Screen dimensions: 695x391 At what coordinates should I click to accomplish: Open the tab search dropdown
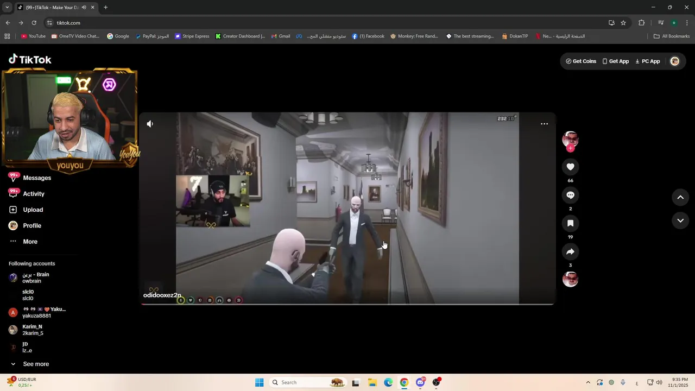pyautogui.click(x=7, y=7)
